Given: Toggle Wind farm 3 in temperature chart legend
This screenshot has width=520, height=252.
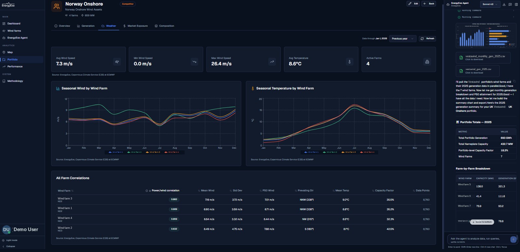Looking at the screenshot, I should [348, 152].
